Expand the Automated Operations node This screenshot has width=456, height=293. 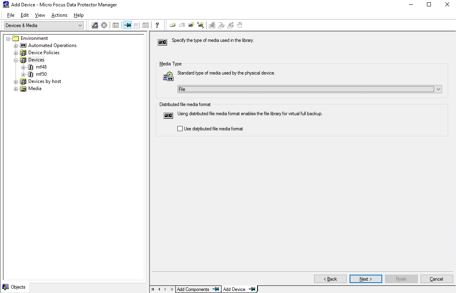point(16,46)
